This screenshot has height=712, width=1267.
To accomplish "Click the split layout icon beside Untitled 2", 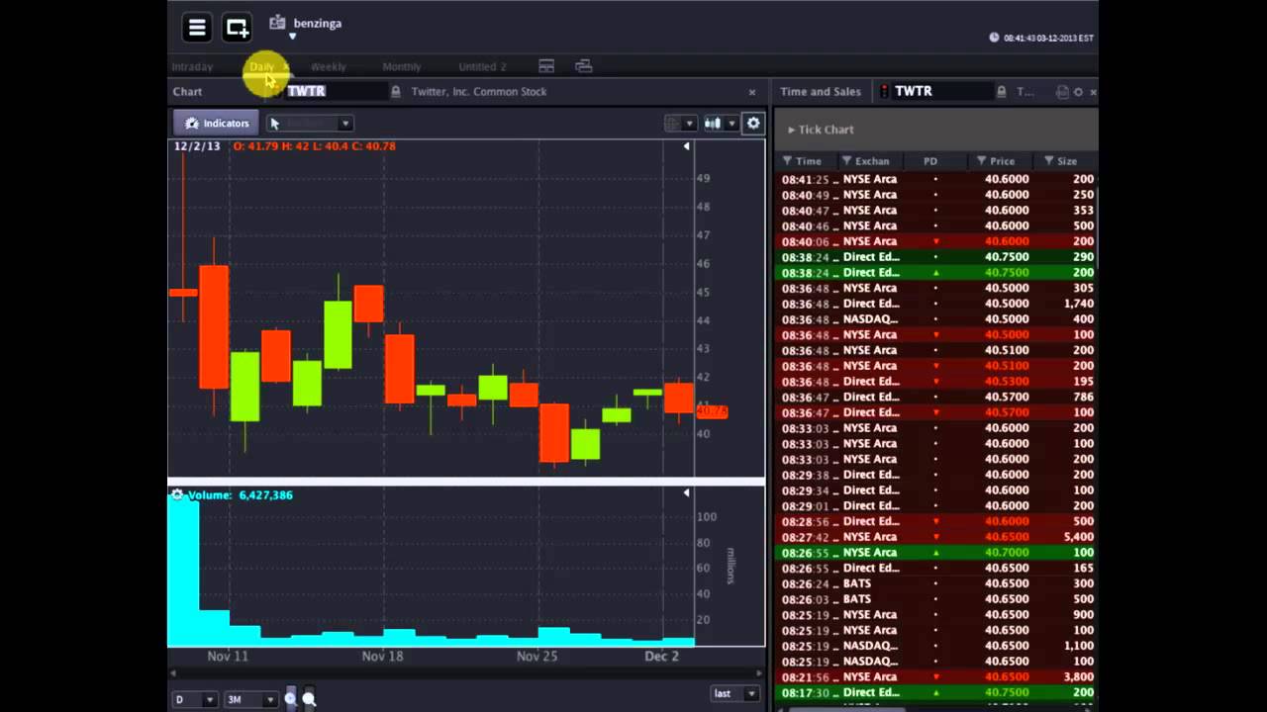I will tap(546, 66).
